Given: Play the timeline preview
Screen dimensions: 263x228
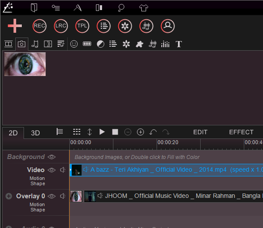Looking at the screenshot, I should (102, 132).
